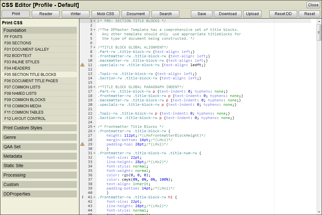The height and width of the screenshot is (215, 322).
Task: Expand the Processing section
Action: 39,175
